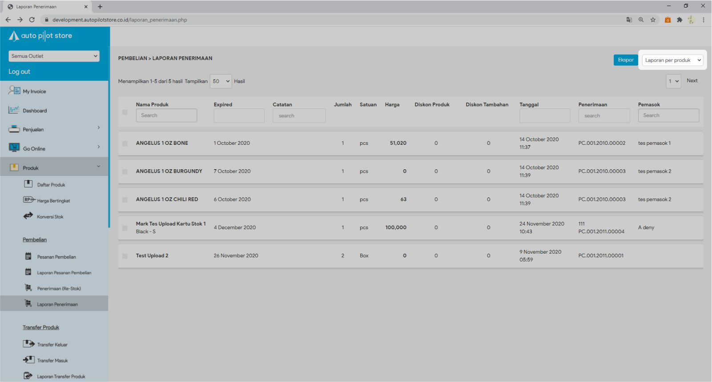Click the Ekspor button
The width and height of the screenshot is (712, 382).
[x=625, y=60]
